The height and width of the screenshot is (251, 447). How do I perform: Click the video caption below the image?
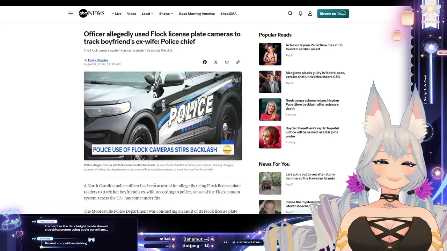(159, 167)
